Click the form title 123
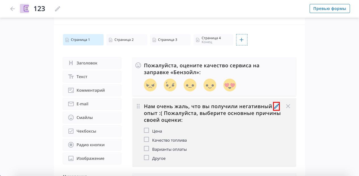The image size is (359, 176). 39,9
